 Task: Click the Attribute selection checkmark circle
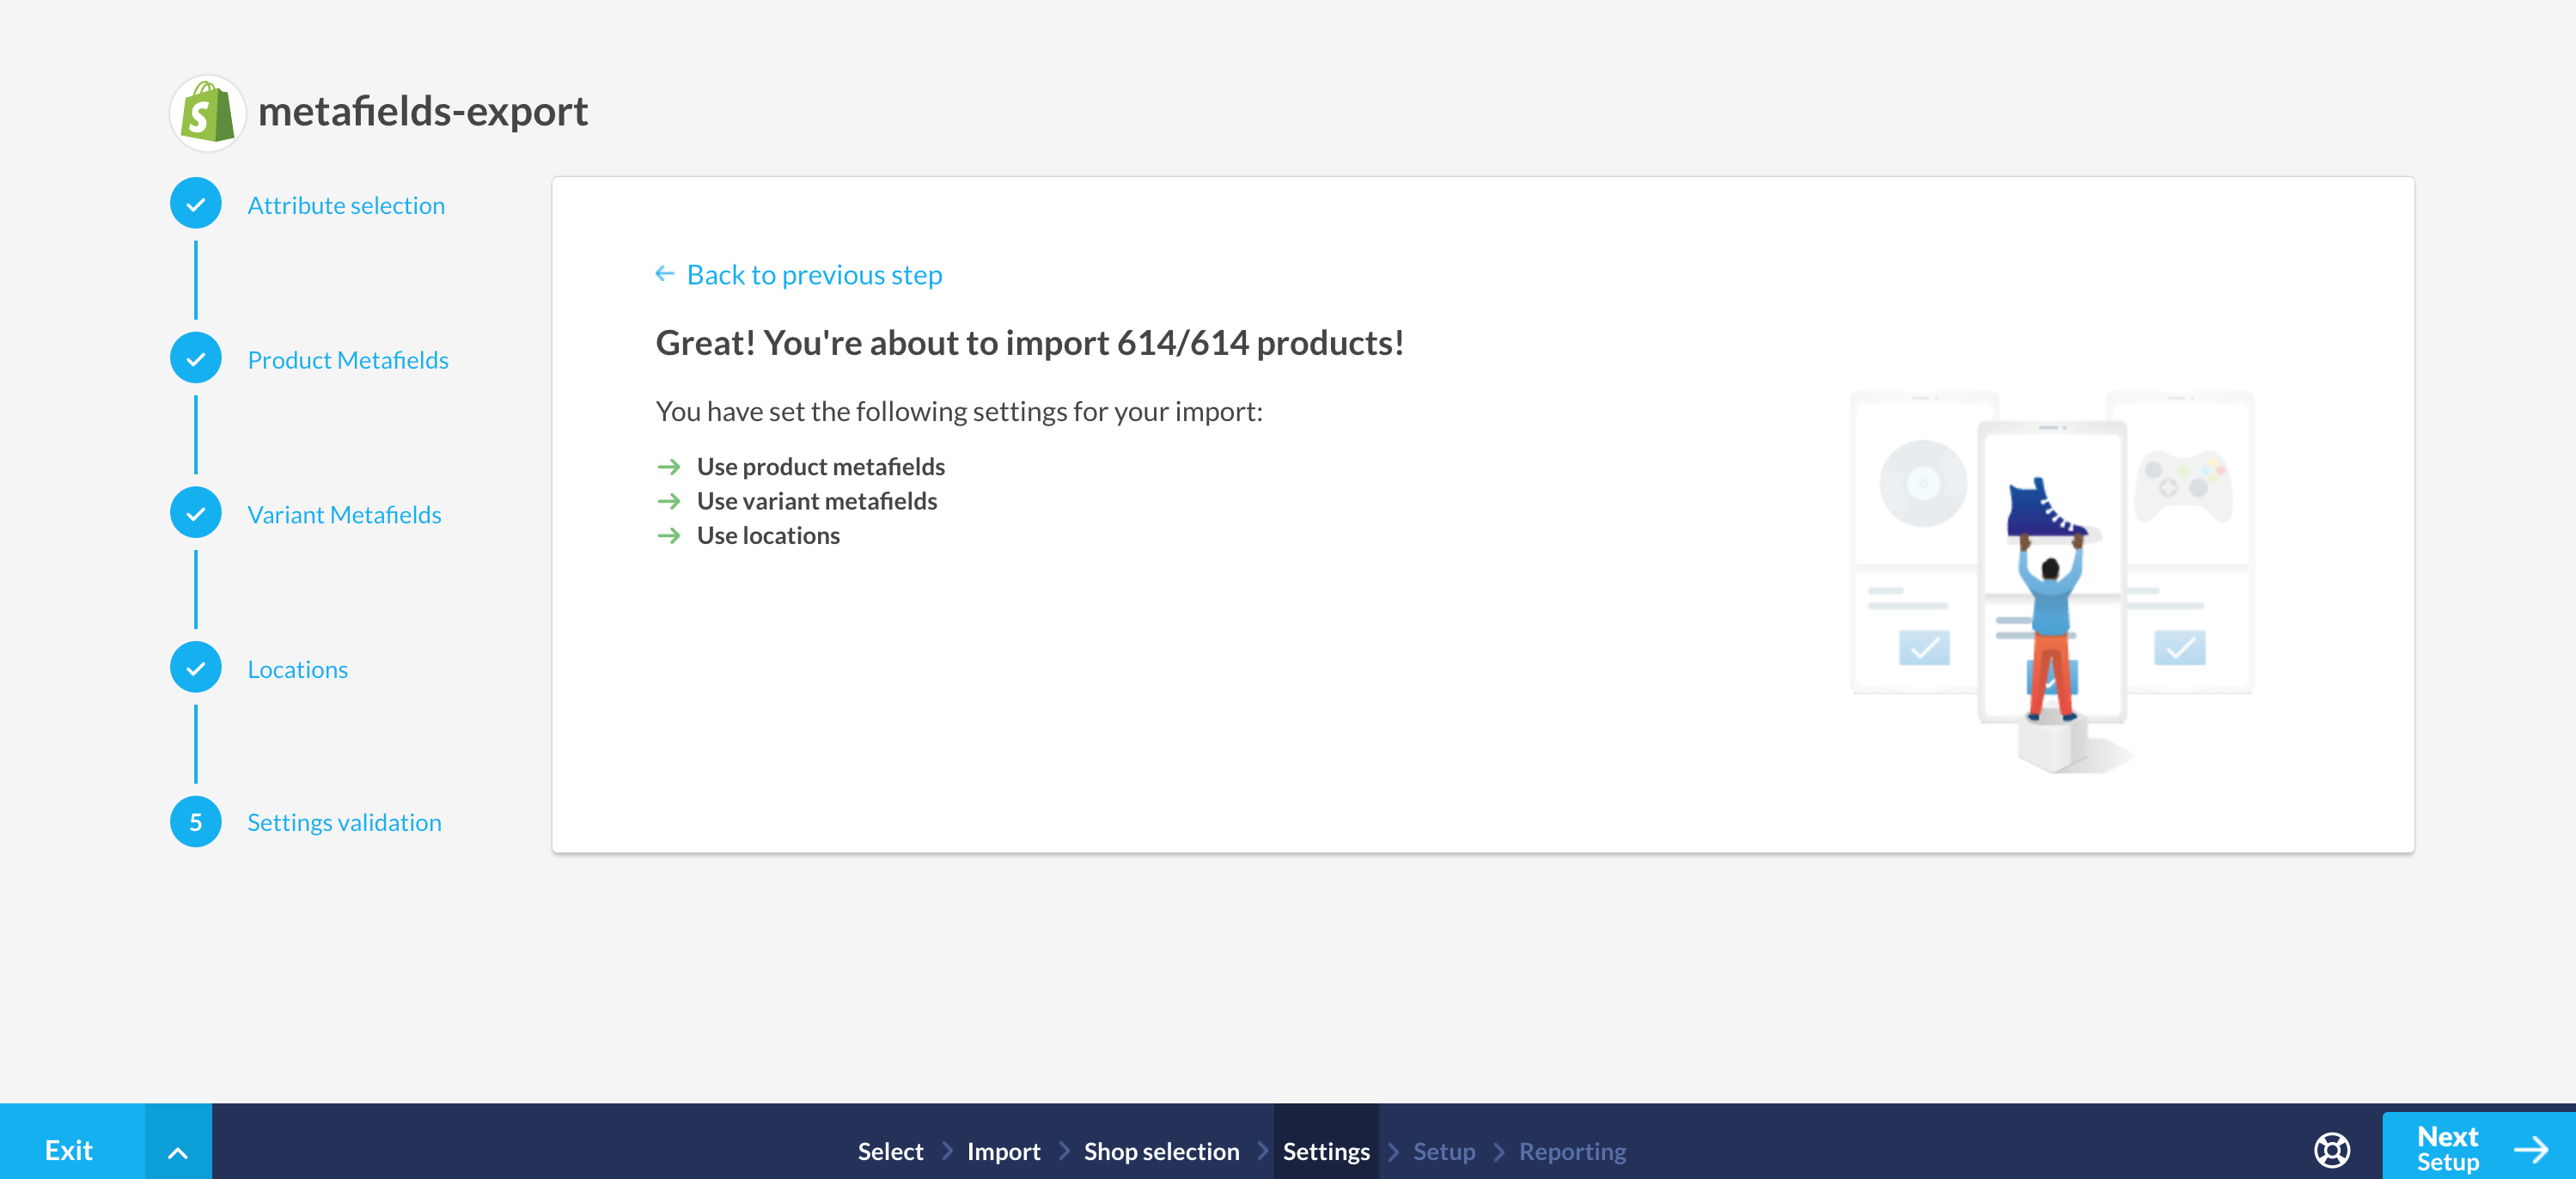196,204
